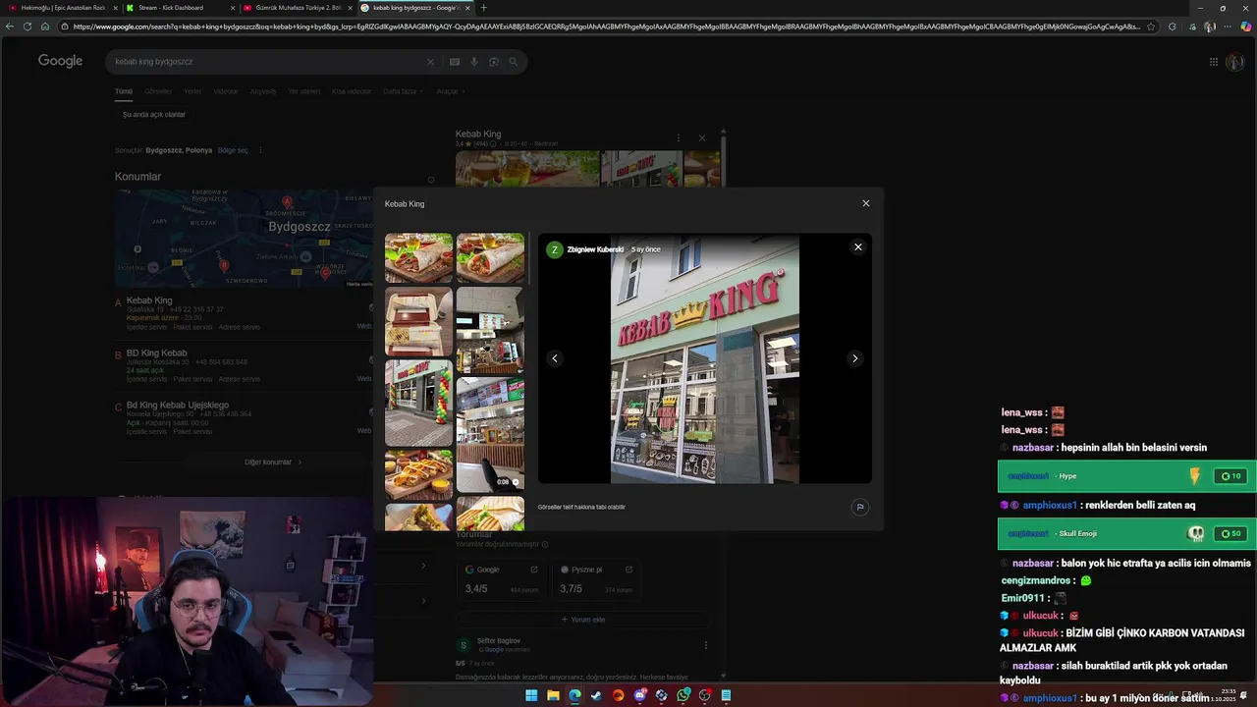Switch to the Yerler tab
This screenshot has height=707, width=1257.
click(192, 91)
